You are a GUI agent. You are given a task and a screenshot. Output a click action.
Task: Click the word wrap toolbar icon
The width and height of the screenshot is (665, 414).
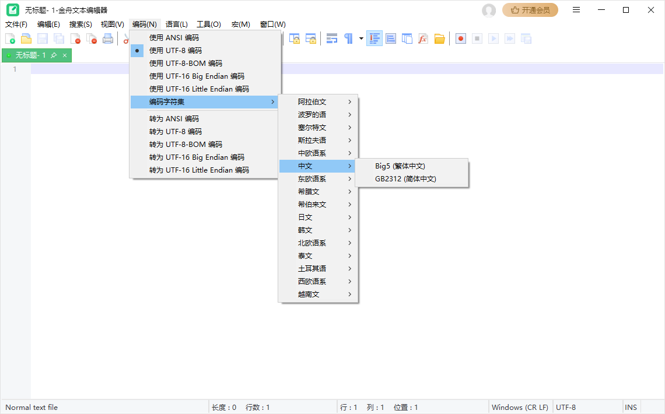coord(332,38)
